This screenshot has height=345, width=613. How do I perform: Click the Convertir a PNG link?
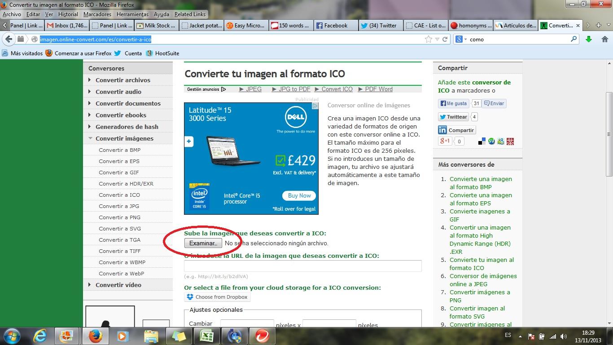point(119,217)
